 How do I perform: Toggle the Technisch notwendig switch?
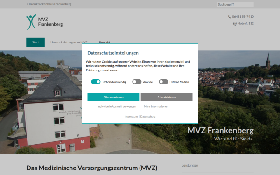96,82
